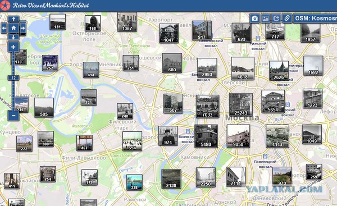Open photo cluster 970
Image resolution: width=337 pixels, height=206 pixels.
(x=282, y=177)
